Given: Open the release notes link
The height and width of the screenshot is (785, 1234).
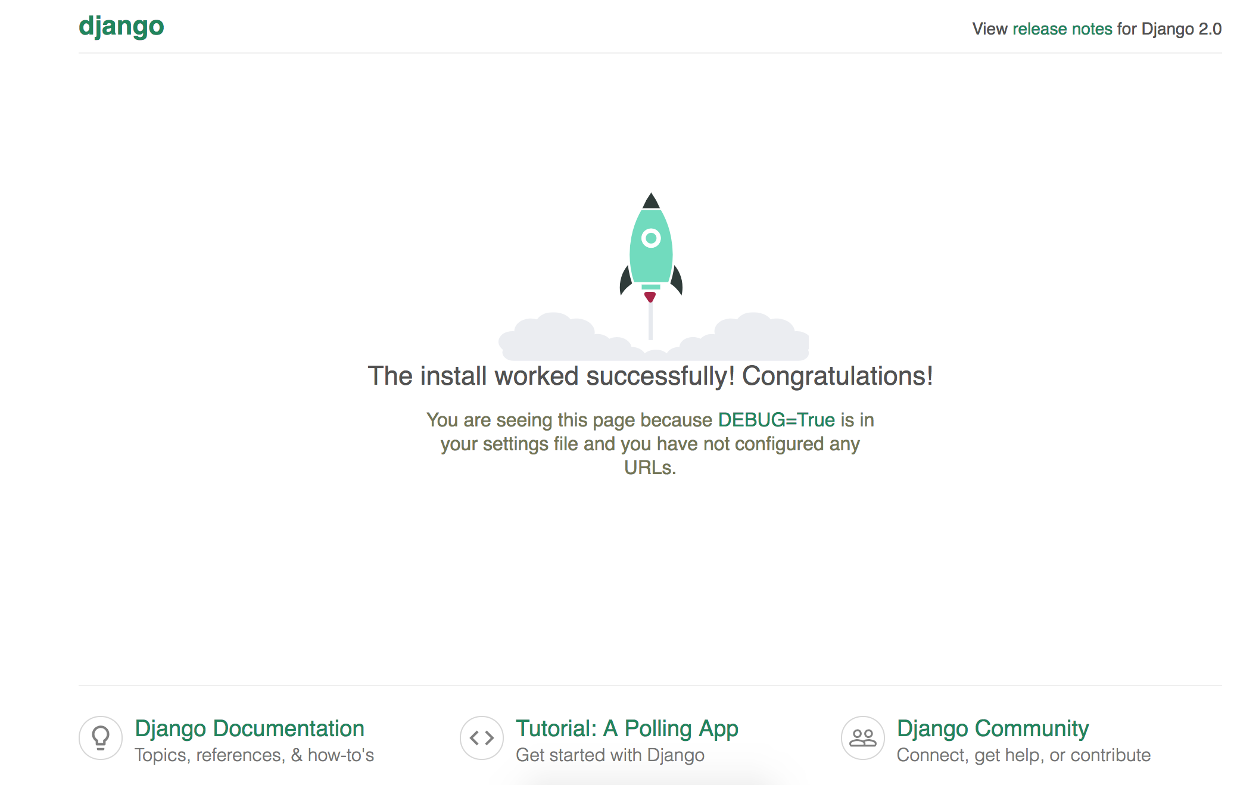Looking at the screenshot, I should pyautogui.click(x=1062, y=29).
